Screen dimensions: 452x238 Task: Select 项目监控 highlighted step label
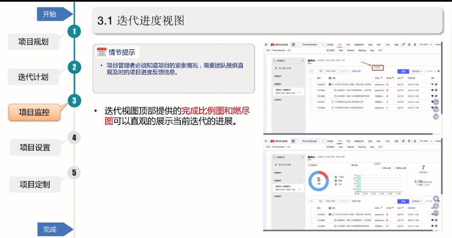click(x=35, y=112)
